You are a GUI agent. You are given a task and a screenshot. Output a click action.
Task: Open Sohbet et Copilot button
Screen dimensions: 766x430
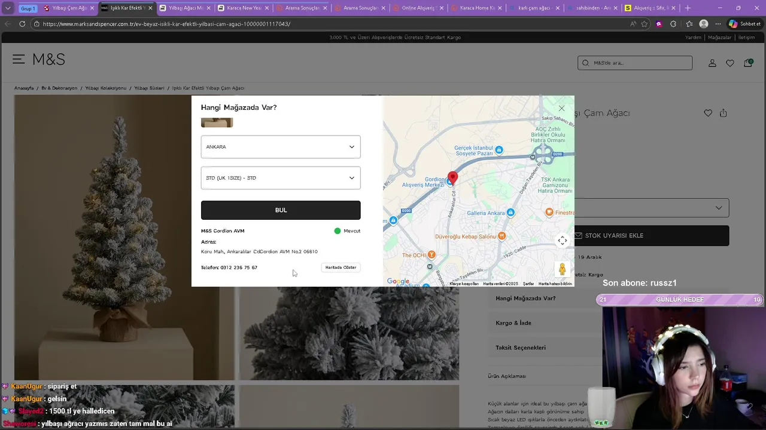coord(744,24)
